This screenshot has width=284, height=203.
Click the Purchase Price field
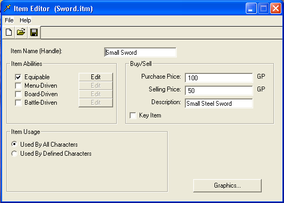pos(219,78)
